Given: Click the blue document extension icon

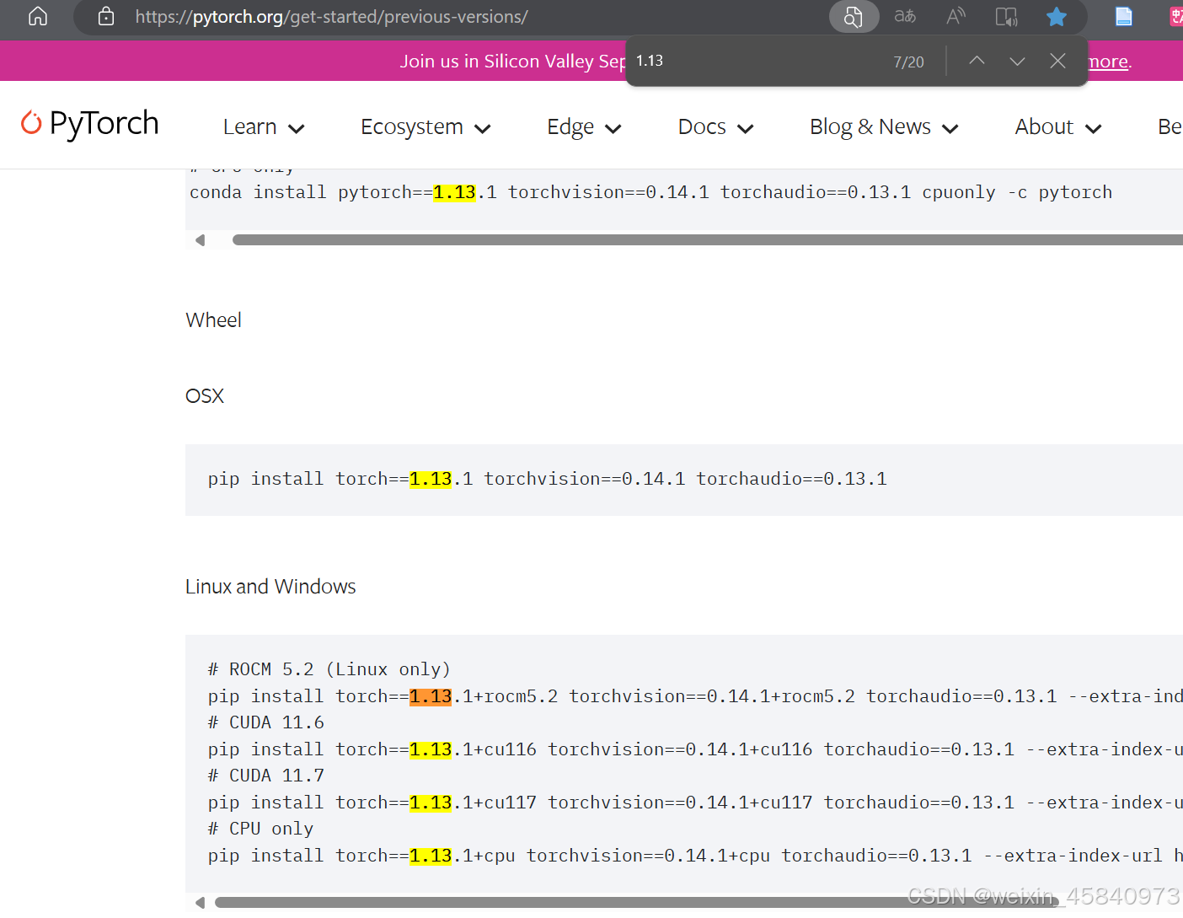Looking at the screenshot, I should pos(1124,16).
